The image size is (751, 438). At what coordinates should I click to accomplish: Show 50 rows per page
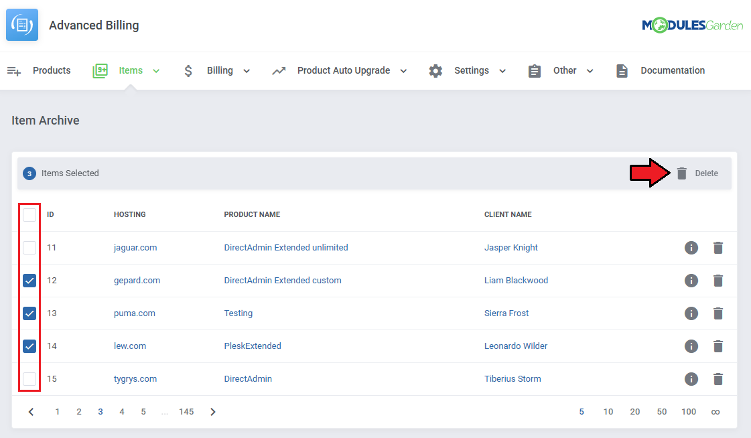coord(662,412)
